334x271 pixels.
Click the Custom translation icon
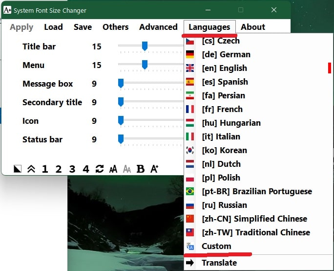click(190, 246)
